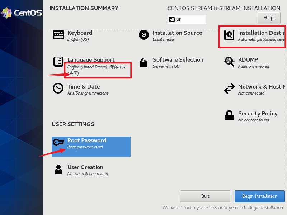The height and width of the screenshot is (215, 287).
Task: Open Time & Date clock icon
Action: [x=58, y=89]
